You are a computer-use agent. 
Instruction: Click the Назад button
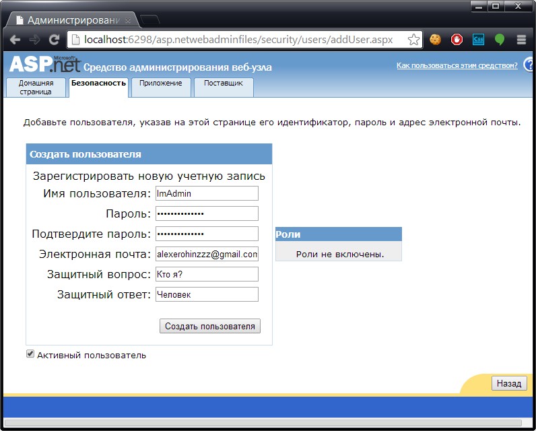(509, 383)
